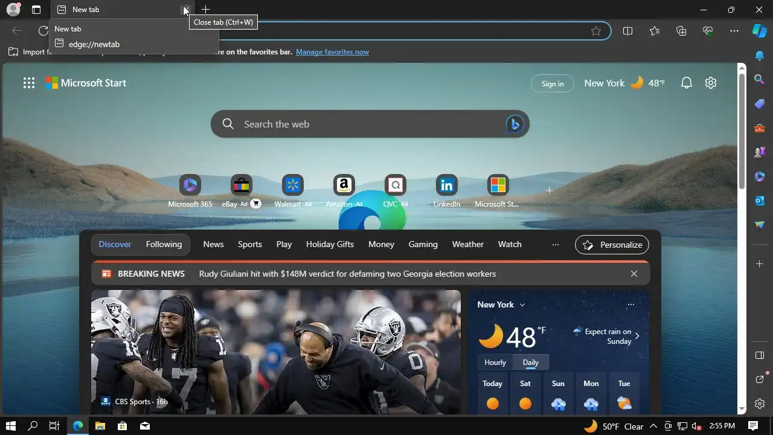Open Copilot sidebar icon
Screen dimensions: 773x435
pyautogui.click(x=760, y=31)
